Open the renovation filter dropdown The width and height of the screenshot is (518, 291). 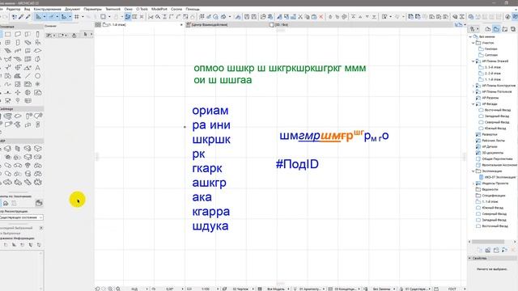(x=22, y=217)
